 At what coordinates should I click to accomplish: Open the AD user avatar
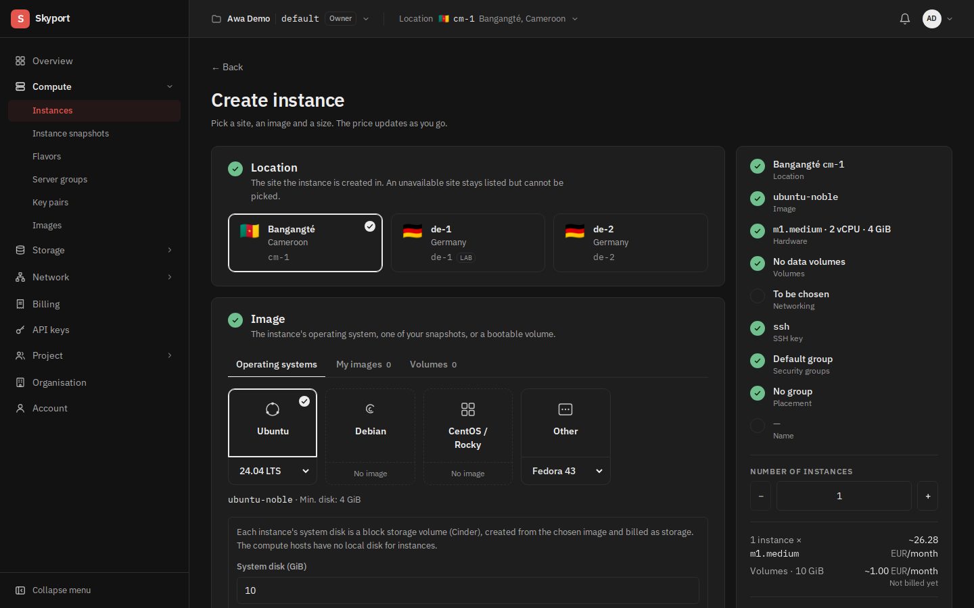pos(932,19)
